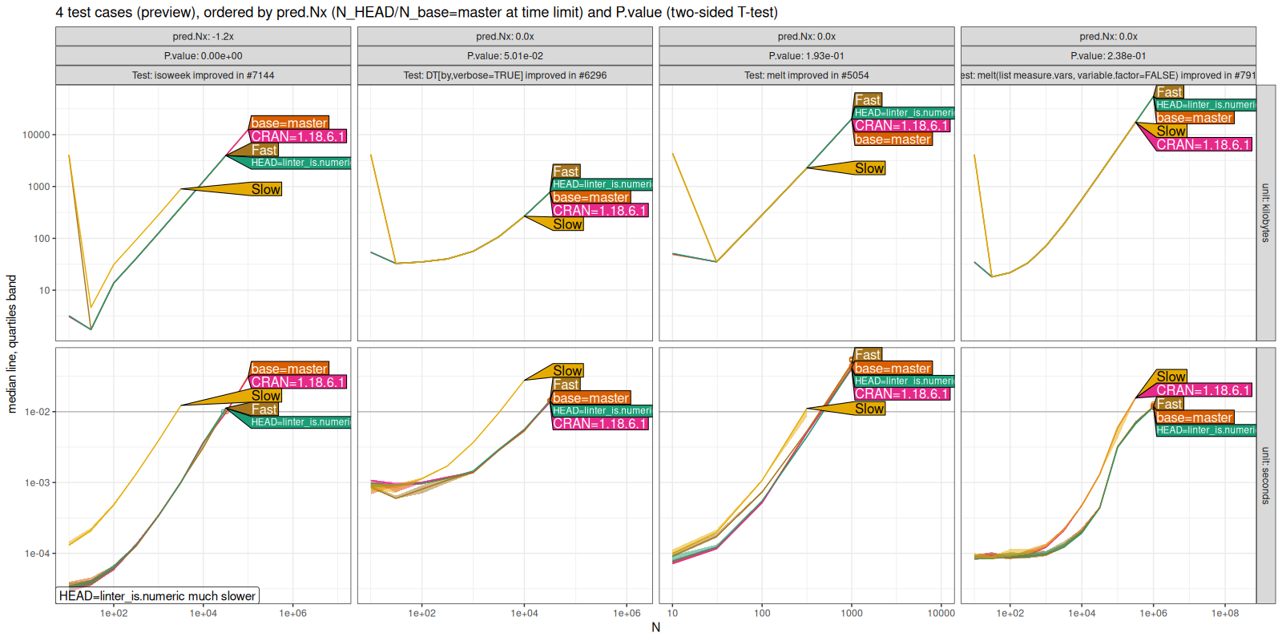
Task: Click y-axis title 'median line, quartiles band'
Action: point(11,344)
